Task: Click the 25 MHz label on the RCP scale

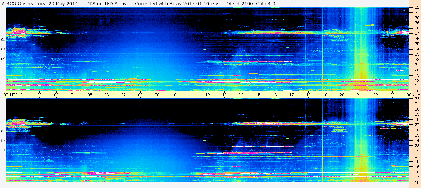Action: coord(417,44)
